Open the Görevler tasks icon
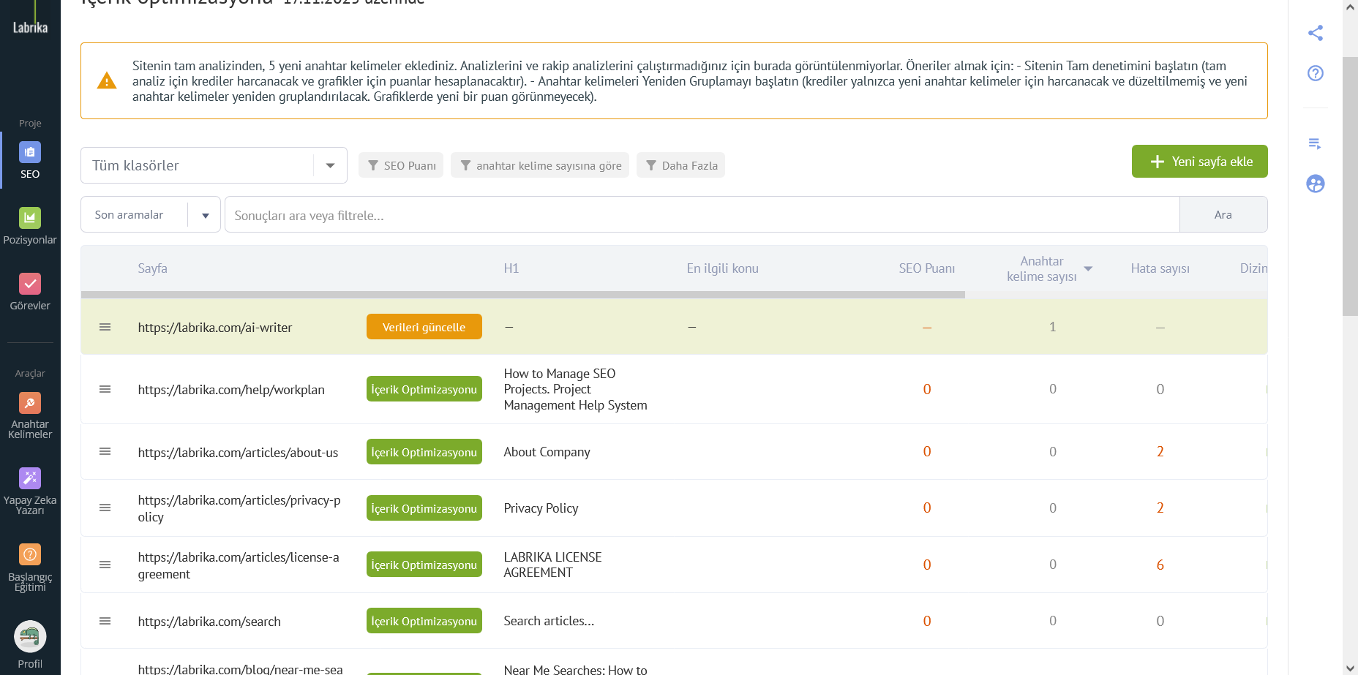 [x=30, y=284]
